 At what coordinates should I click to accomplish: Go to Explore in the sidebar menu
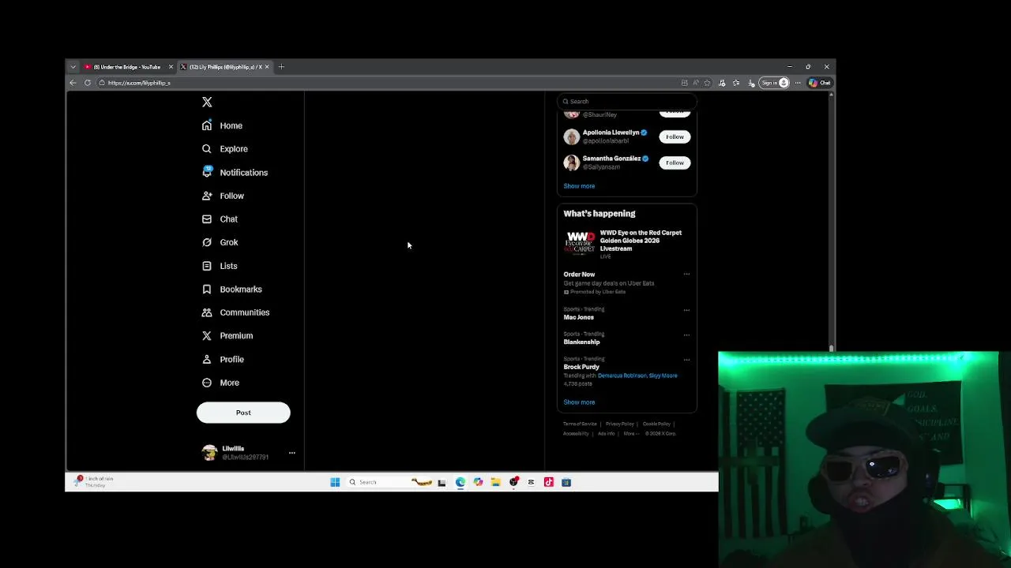pyautogui.click(x=234, y=148)
